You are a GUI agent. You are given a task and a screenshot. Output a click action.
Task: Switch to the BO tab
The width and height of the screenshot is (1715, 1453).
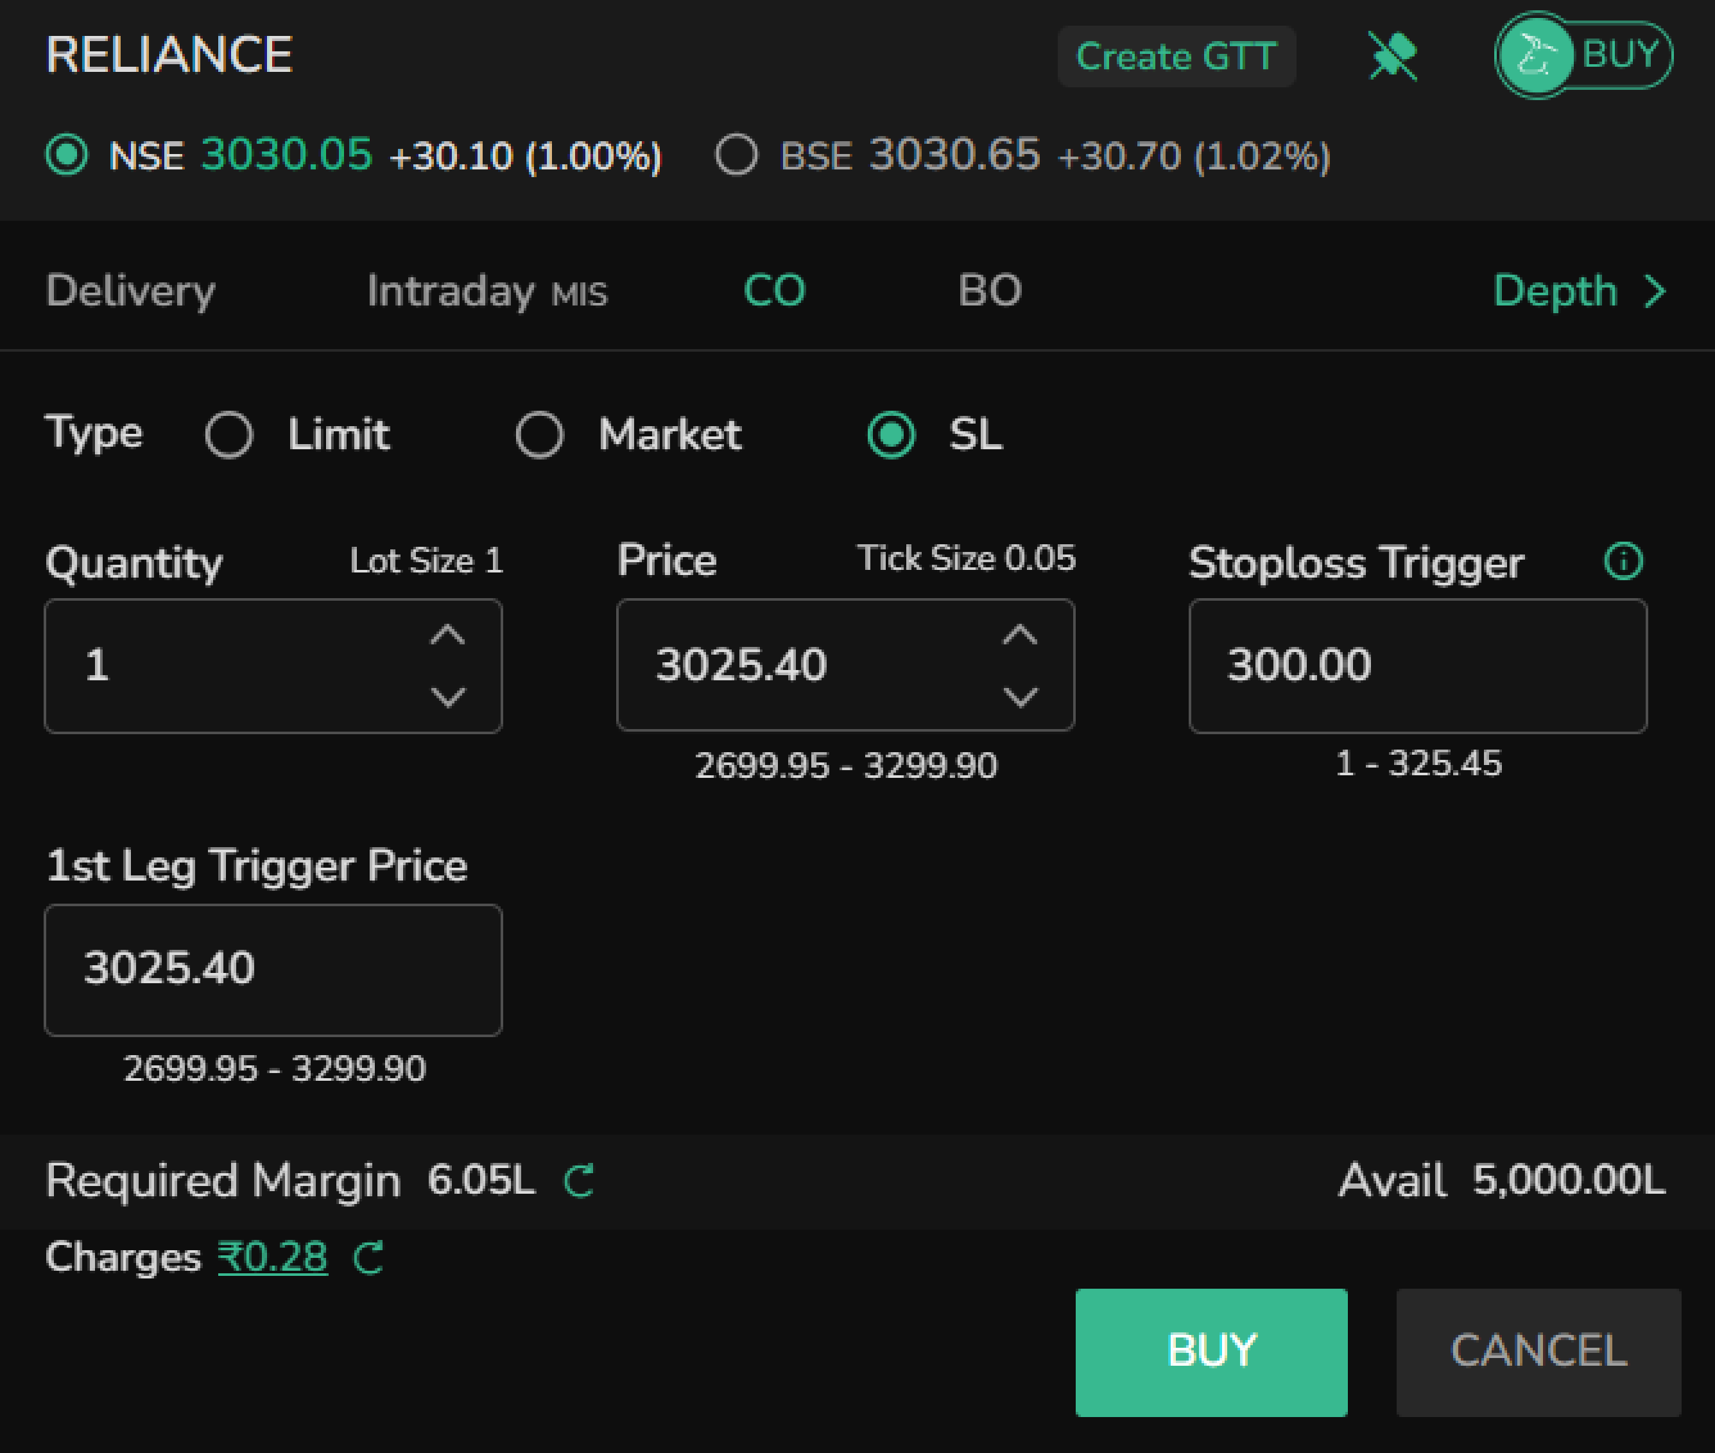(990, 291)
